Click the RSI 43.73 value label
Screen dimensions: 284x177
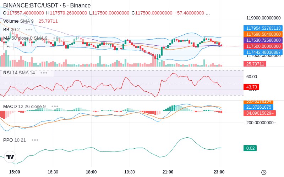point(251,87)
